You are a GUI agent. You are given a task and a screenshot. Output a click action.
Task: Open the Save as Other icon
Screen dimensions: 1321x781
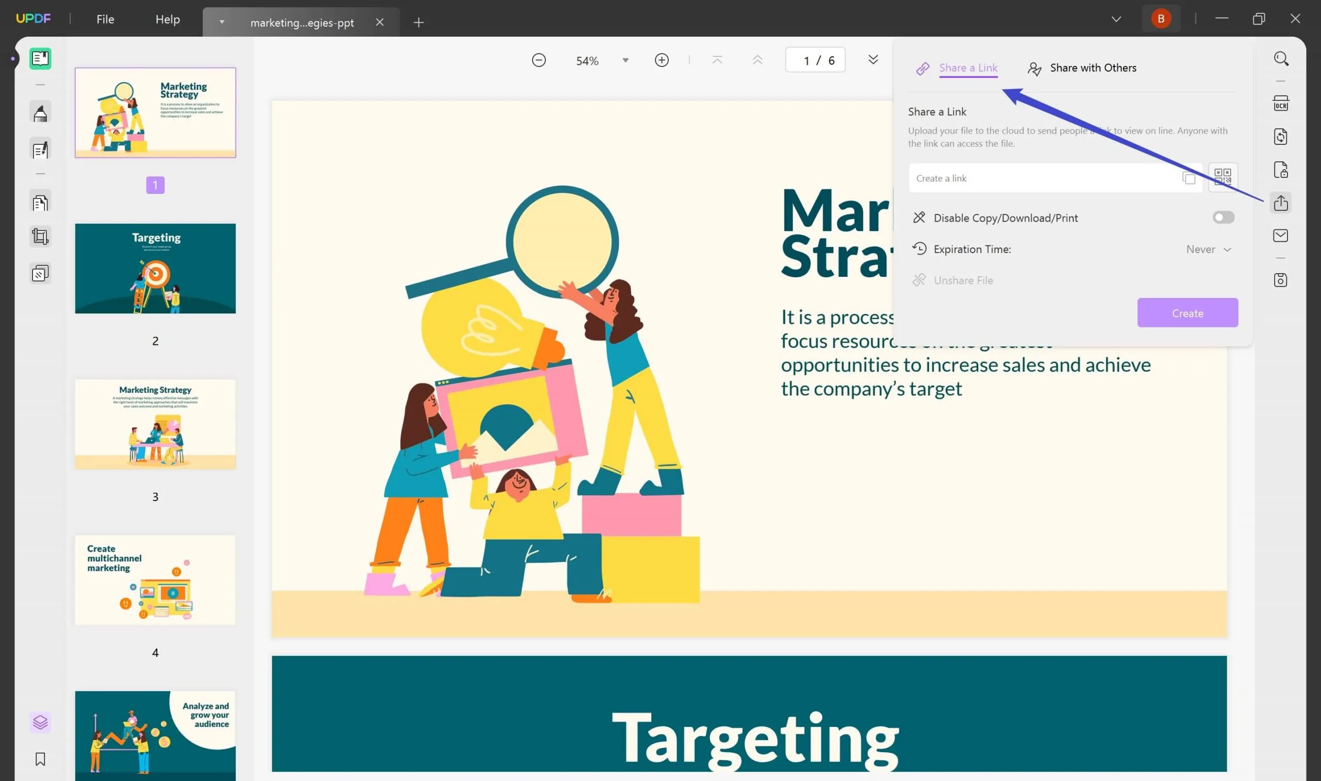pyautogui.click(x=1280, y=280)
